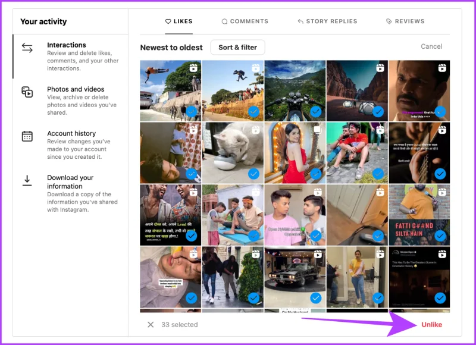The height and width of the screenshot is (345, 476).
Task: Uncheck the black classic car reel
Action: pos(316,298)
